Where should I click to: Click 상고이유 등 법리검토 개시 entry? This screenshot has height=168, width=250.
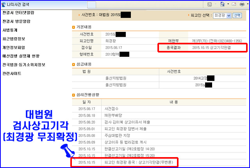pos(125,142)
